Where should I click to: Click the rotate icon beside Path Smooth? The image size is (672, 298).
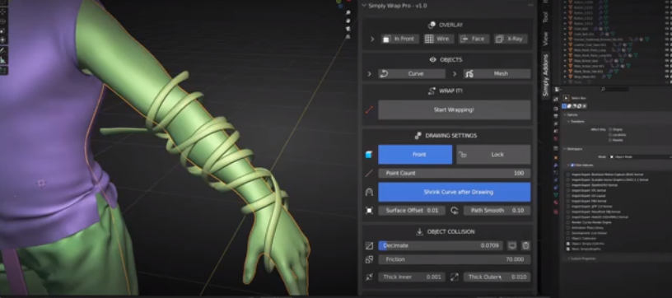[x=455, y=211]
